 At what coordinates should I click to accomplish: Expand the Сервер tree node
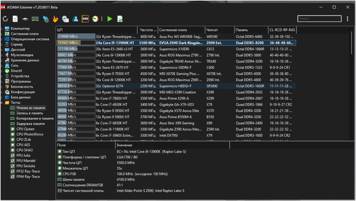[x=2, y=44]
